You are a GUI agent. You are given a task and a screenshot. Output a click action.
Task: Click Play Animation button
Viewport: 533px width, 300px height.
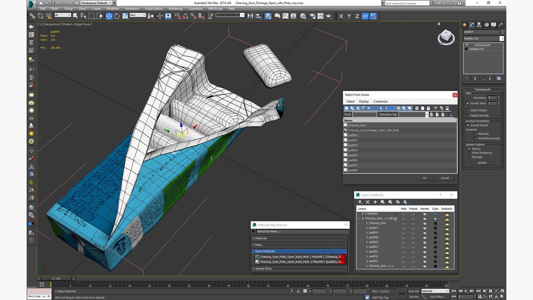click(466, 291)
